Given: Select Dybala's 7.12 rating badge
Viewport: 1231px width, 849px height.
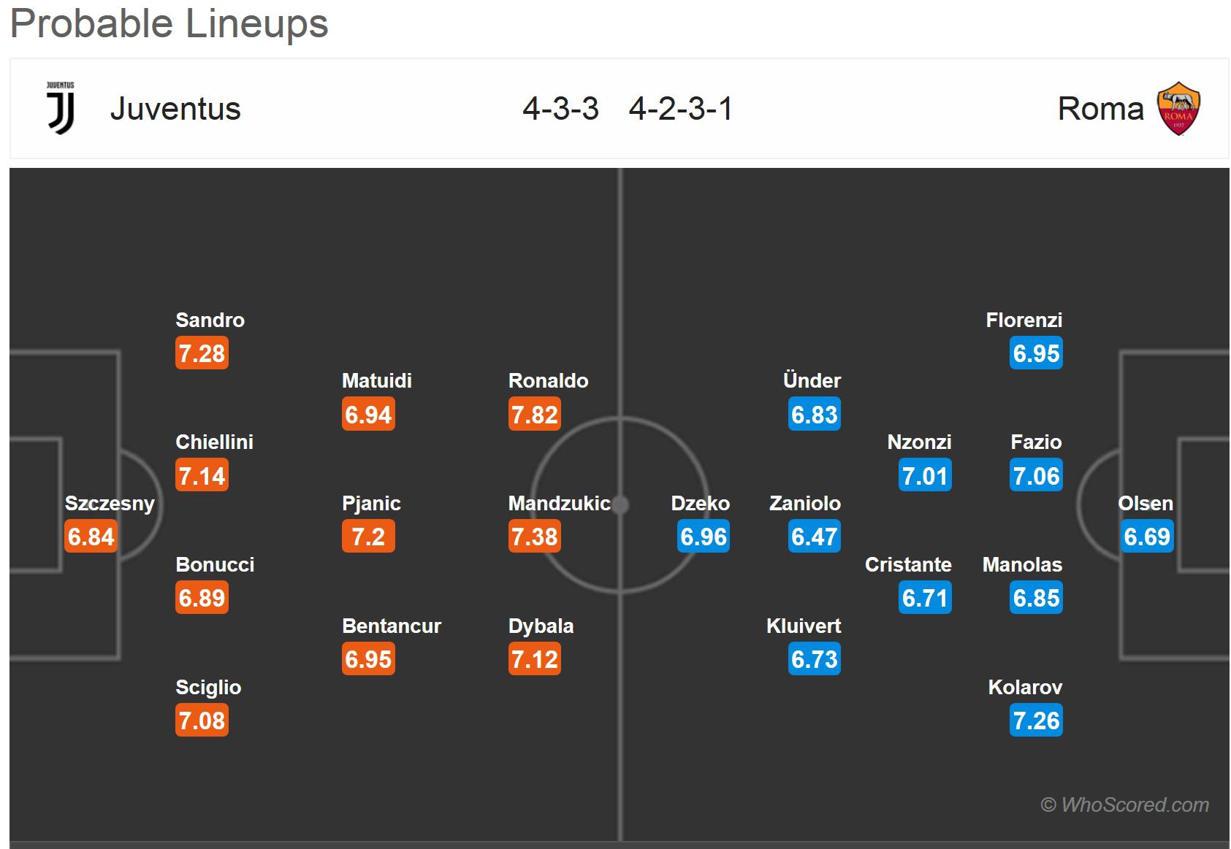Looking at the screenshot, I should coord(535,659).
